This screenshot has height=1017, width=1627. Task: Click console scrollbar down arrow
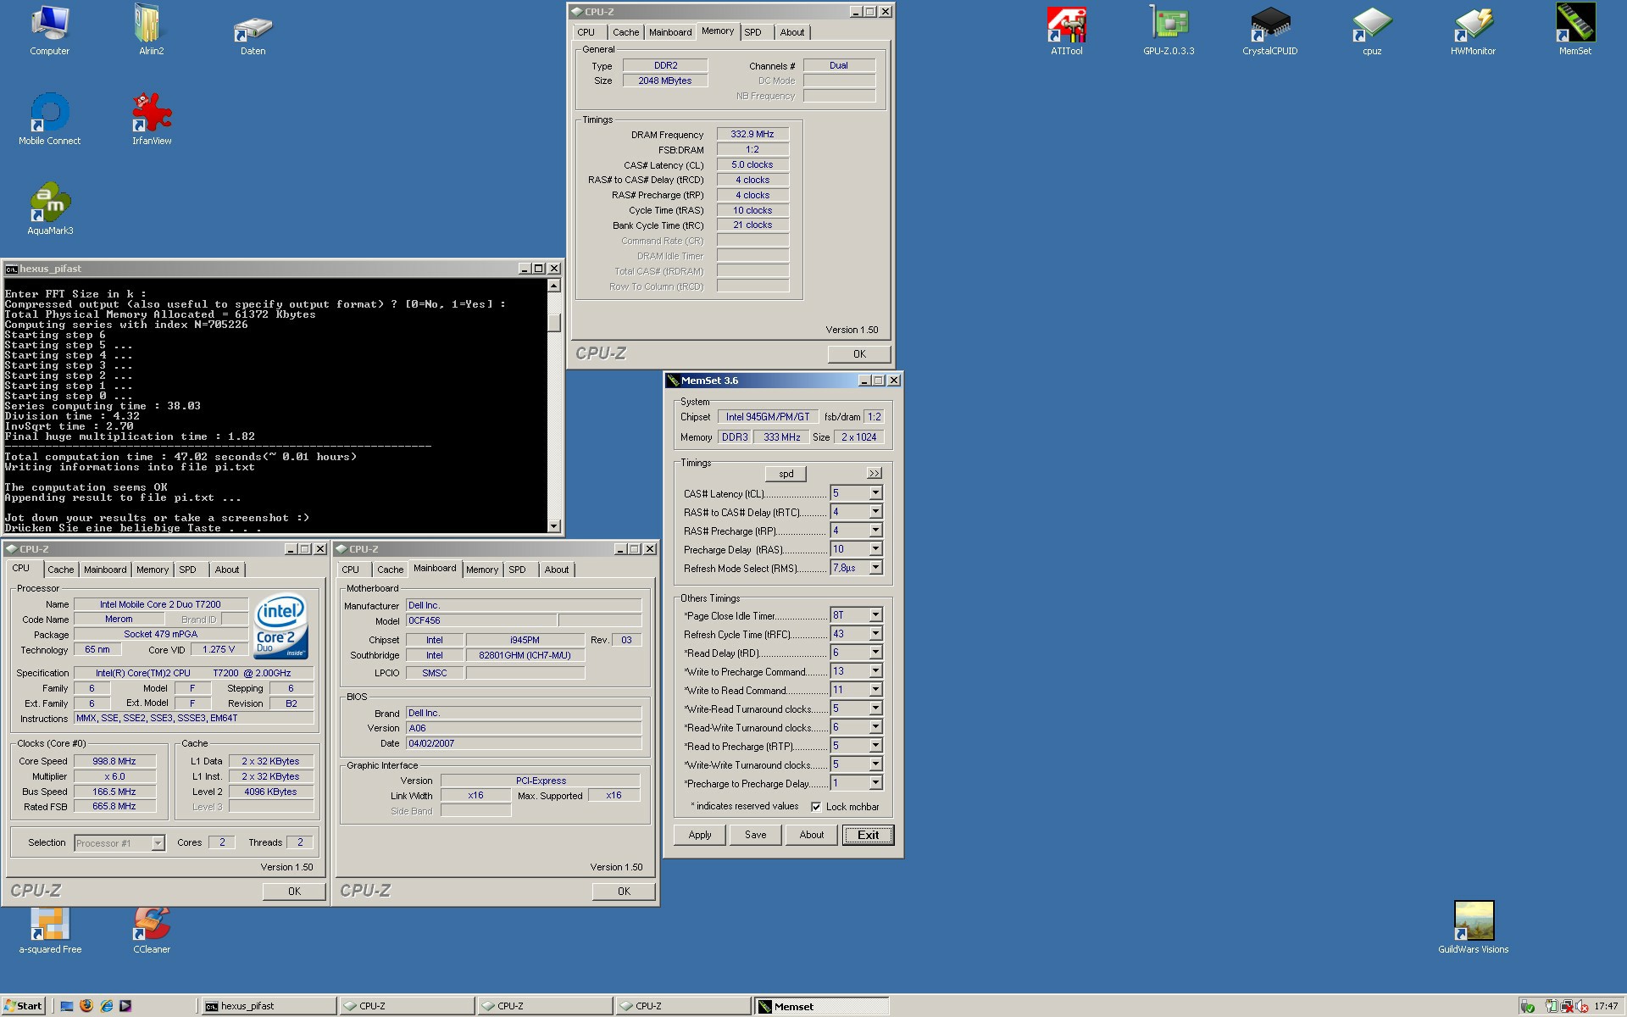coord(554,526)
